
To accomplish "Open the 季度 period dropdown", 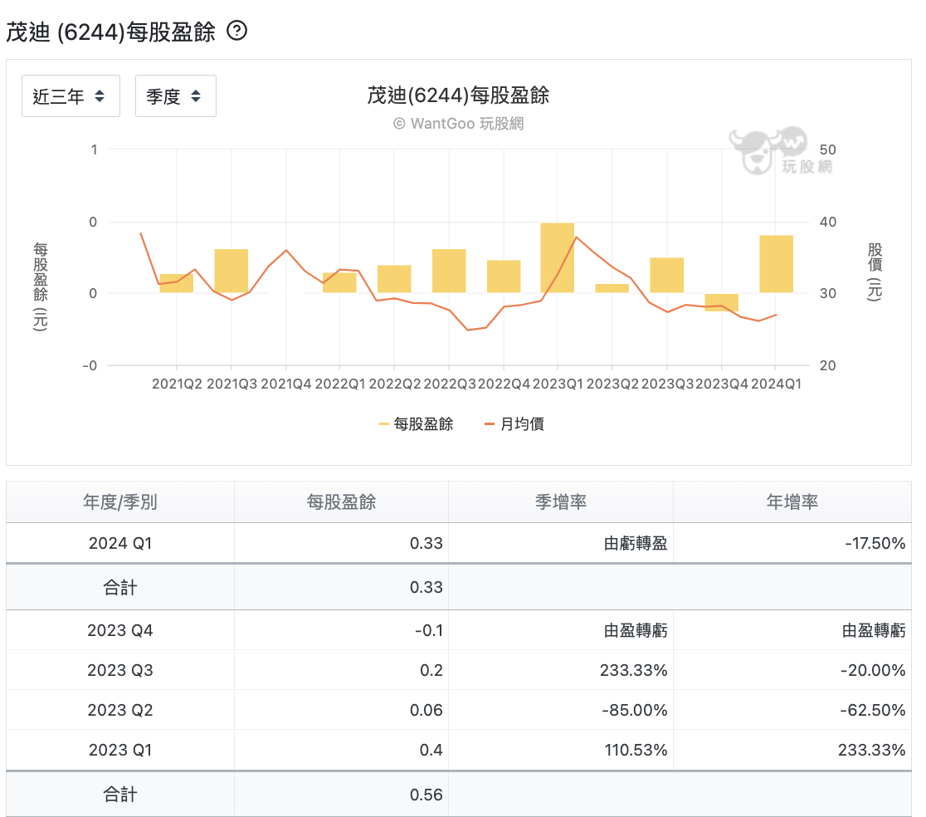I will [175, 95].
